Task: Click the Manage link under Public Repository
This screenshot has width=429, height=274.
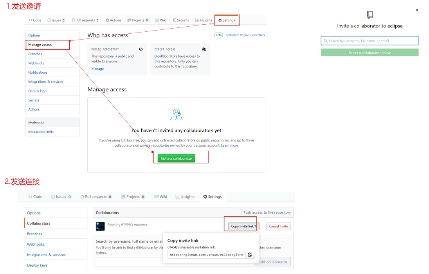Action: click(97, 69)
